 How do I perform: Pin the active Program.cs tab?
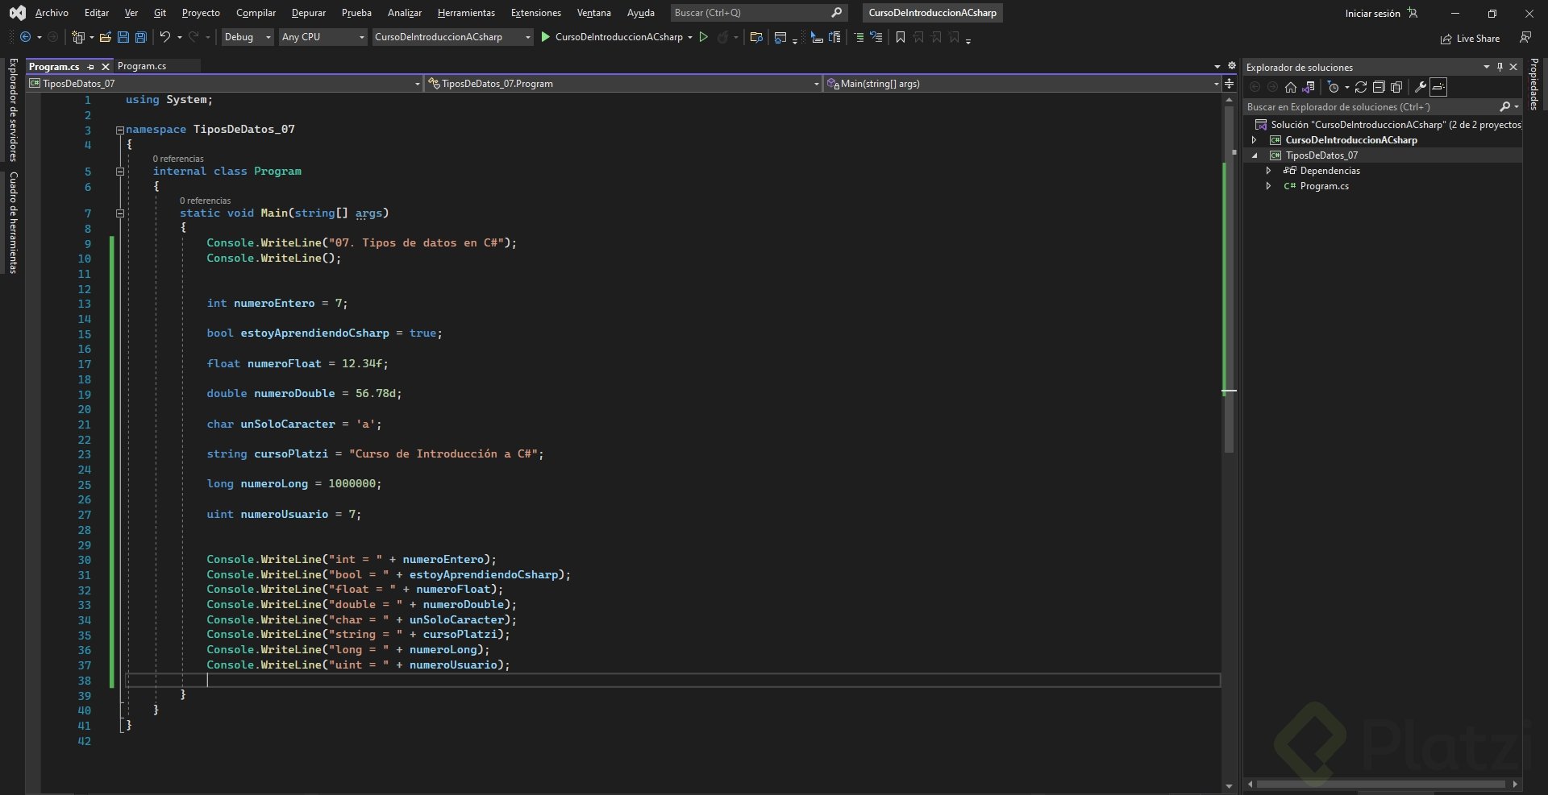point(91,66)
